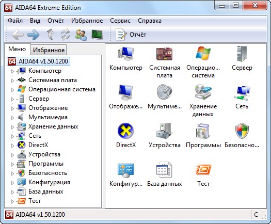Expand the Компьютер tree node
This screenshot has height=224, width=271.
[x=12, y=71]
